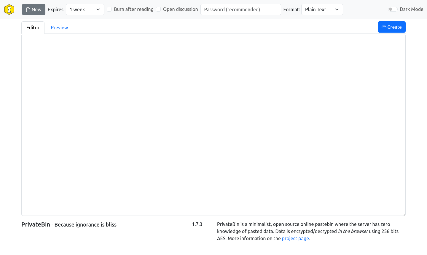Screen dimensions: 427x255
Task: Toggle Dark Mode on
Action: pos(392,9)
